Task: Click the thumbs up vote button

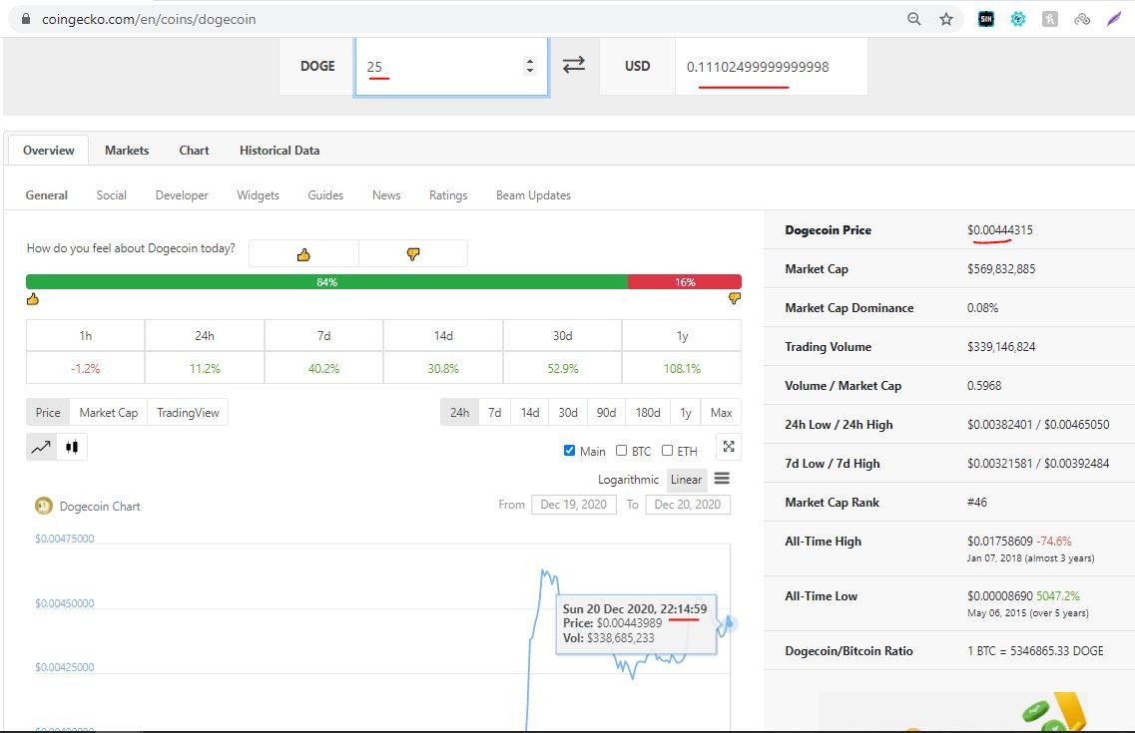Action: 303,254
